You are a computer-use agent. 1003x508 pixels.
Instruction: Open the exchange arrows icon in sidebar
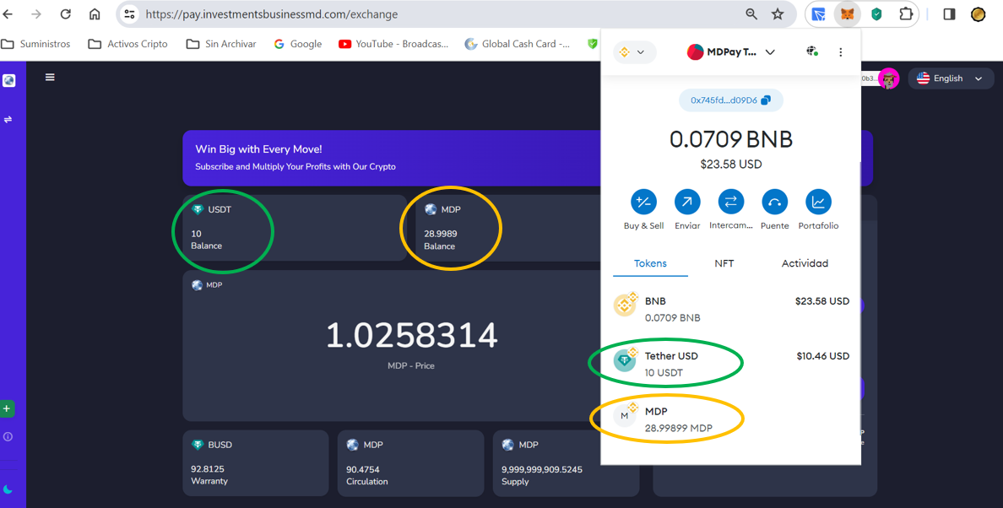coord(8,120)
